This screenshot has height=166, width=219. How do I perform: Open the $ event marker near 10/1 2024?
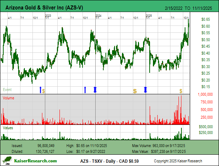coord(135,91)
